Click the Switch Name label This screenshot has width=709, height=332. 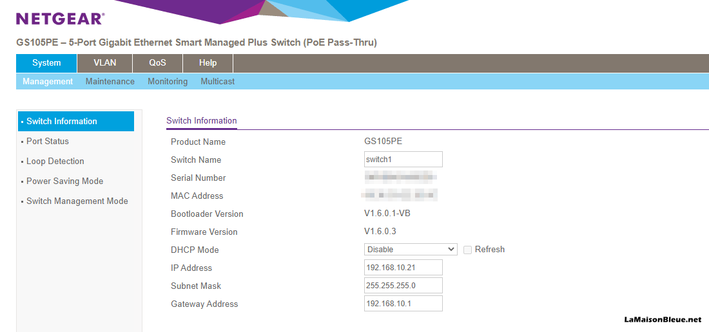pyautogui.click(x=196, y=160)
